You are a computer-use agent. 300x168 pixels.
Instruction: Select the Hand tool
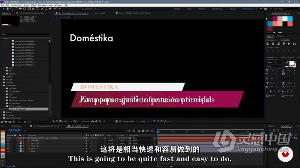(x=8, y=9)
